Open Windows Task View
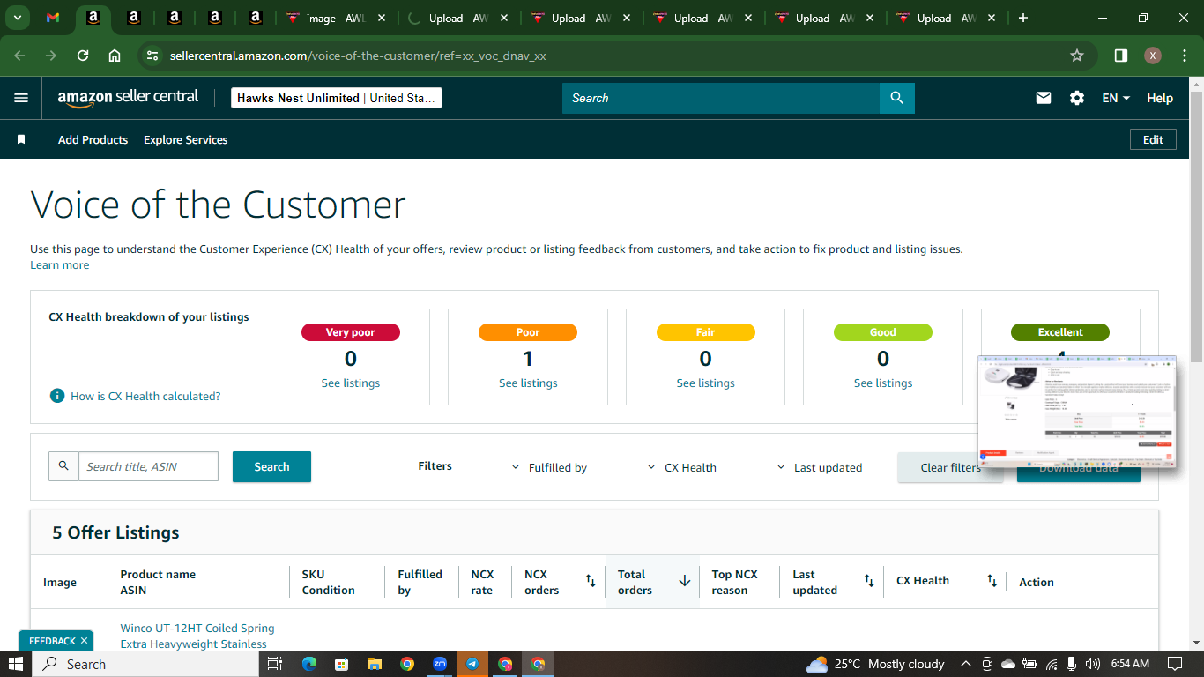The height and width of the screenshot is (677, 1204). (x=275, y=664)
